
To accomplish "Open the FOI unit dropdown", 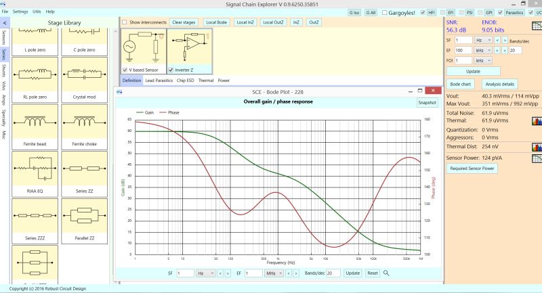I will [x=483, y=60].
